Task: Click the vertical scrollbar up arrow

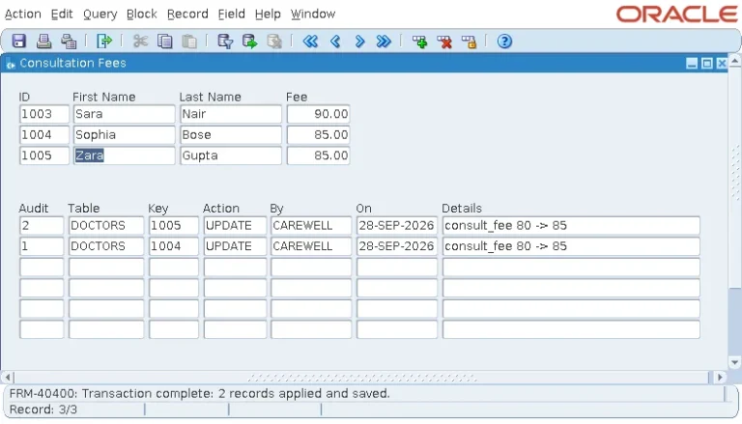Action: 734,61
